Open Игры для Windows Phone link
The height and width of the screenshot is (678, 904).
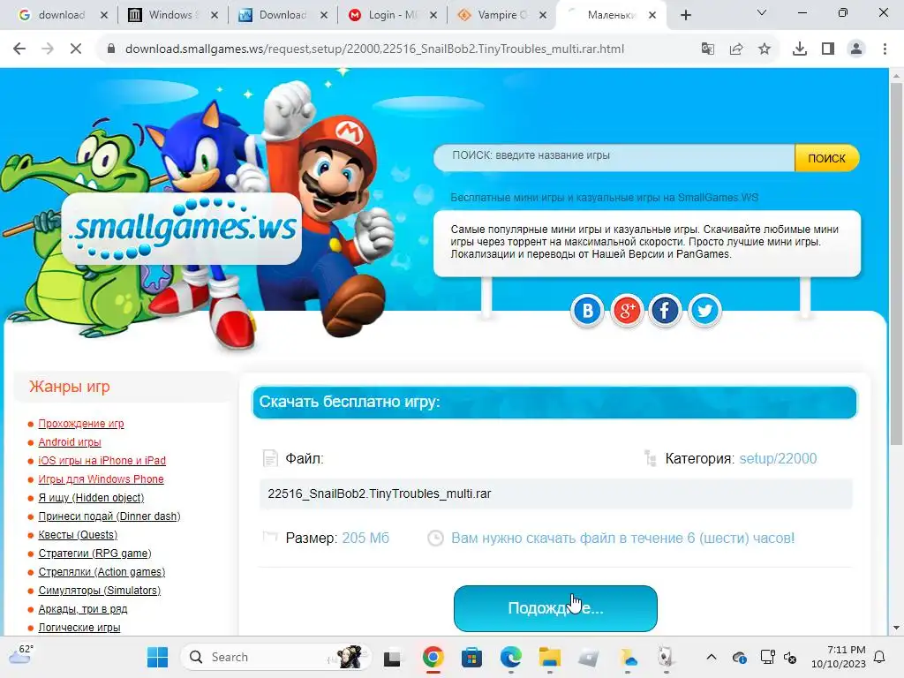point(101,478)
